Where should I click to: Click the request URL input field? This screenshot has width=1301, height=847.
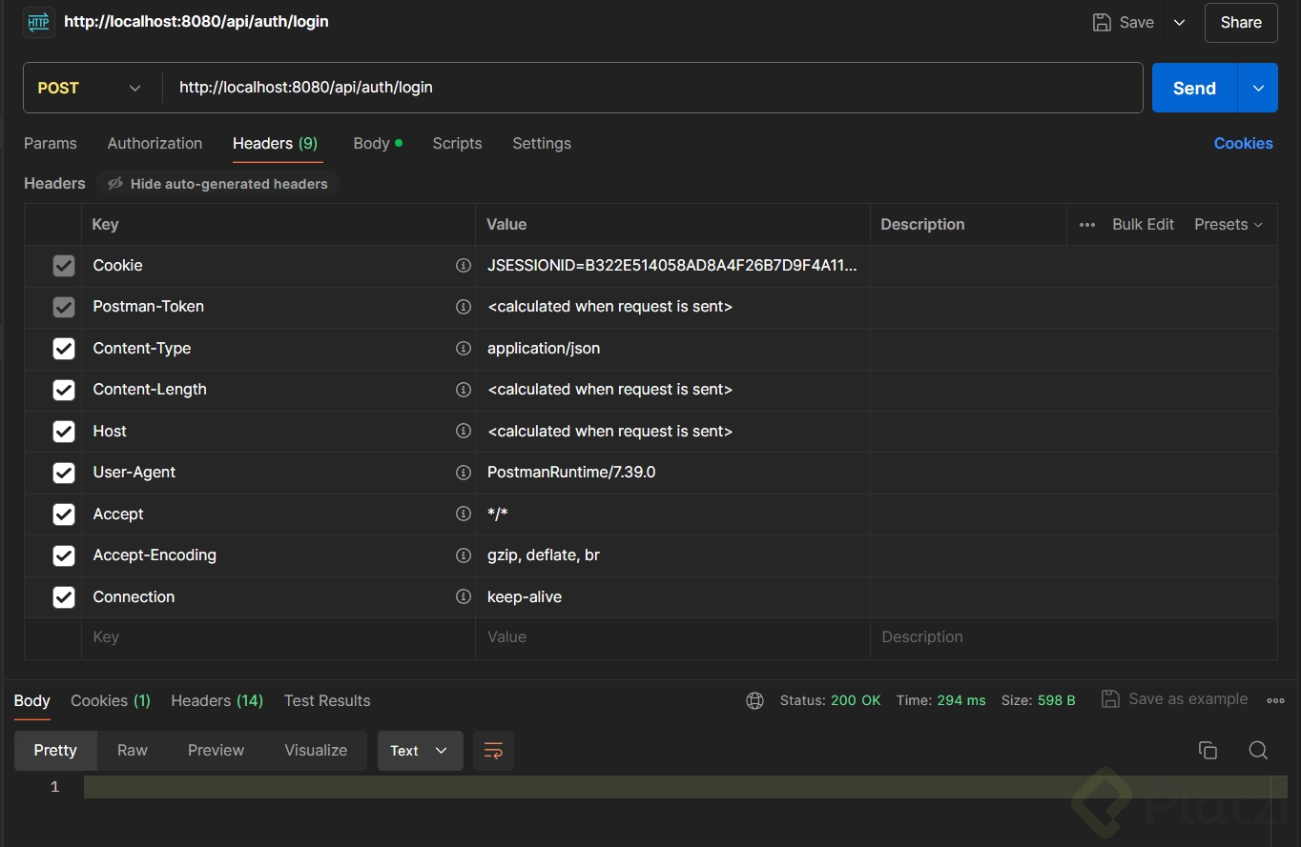tap(652, 88)
